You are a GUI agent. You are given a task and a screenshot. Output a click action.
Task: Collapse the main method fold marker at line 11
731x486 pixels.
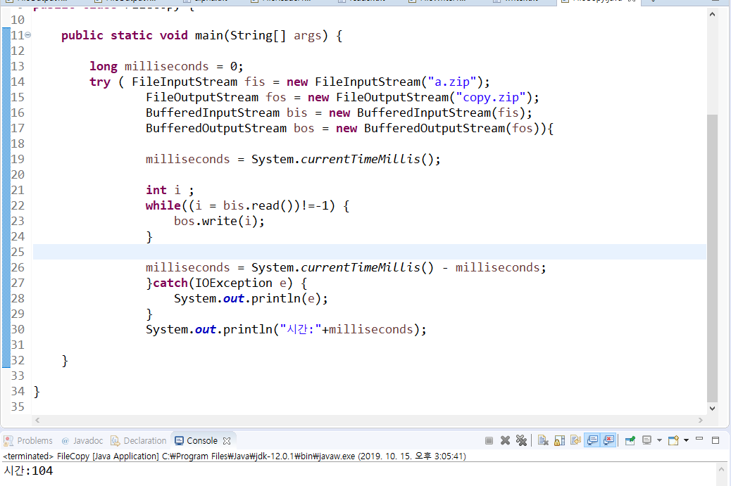click(28, 35)
